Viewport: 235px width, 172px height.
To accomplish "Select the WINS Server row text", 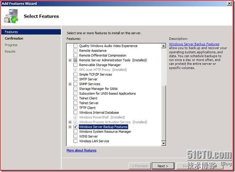I will coord(88,136).
